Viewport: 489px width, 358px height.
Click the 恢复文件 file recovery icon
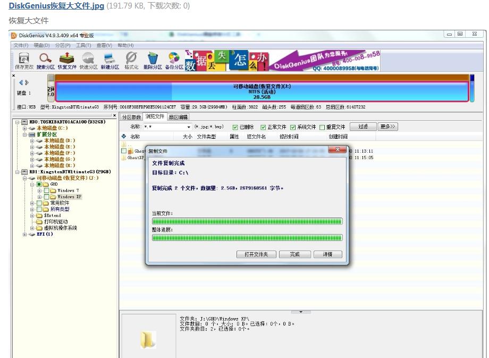66,59
